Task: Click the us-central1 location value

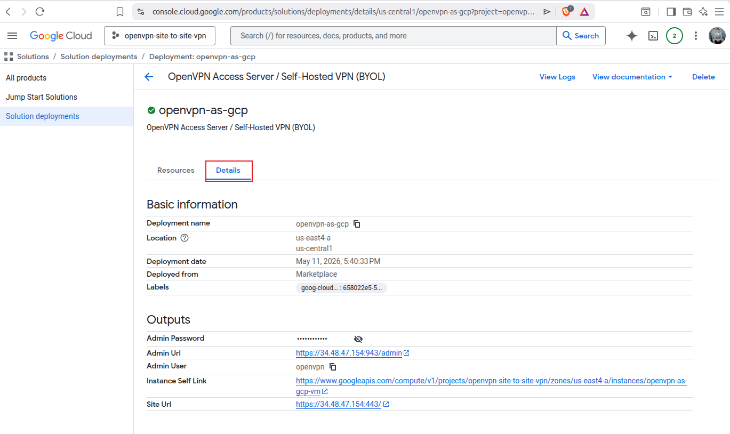Action: (x=314, y=248)
